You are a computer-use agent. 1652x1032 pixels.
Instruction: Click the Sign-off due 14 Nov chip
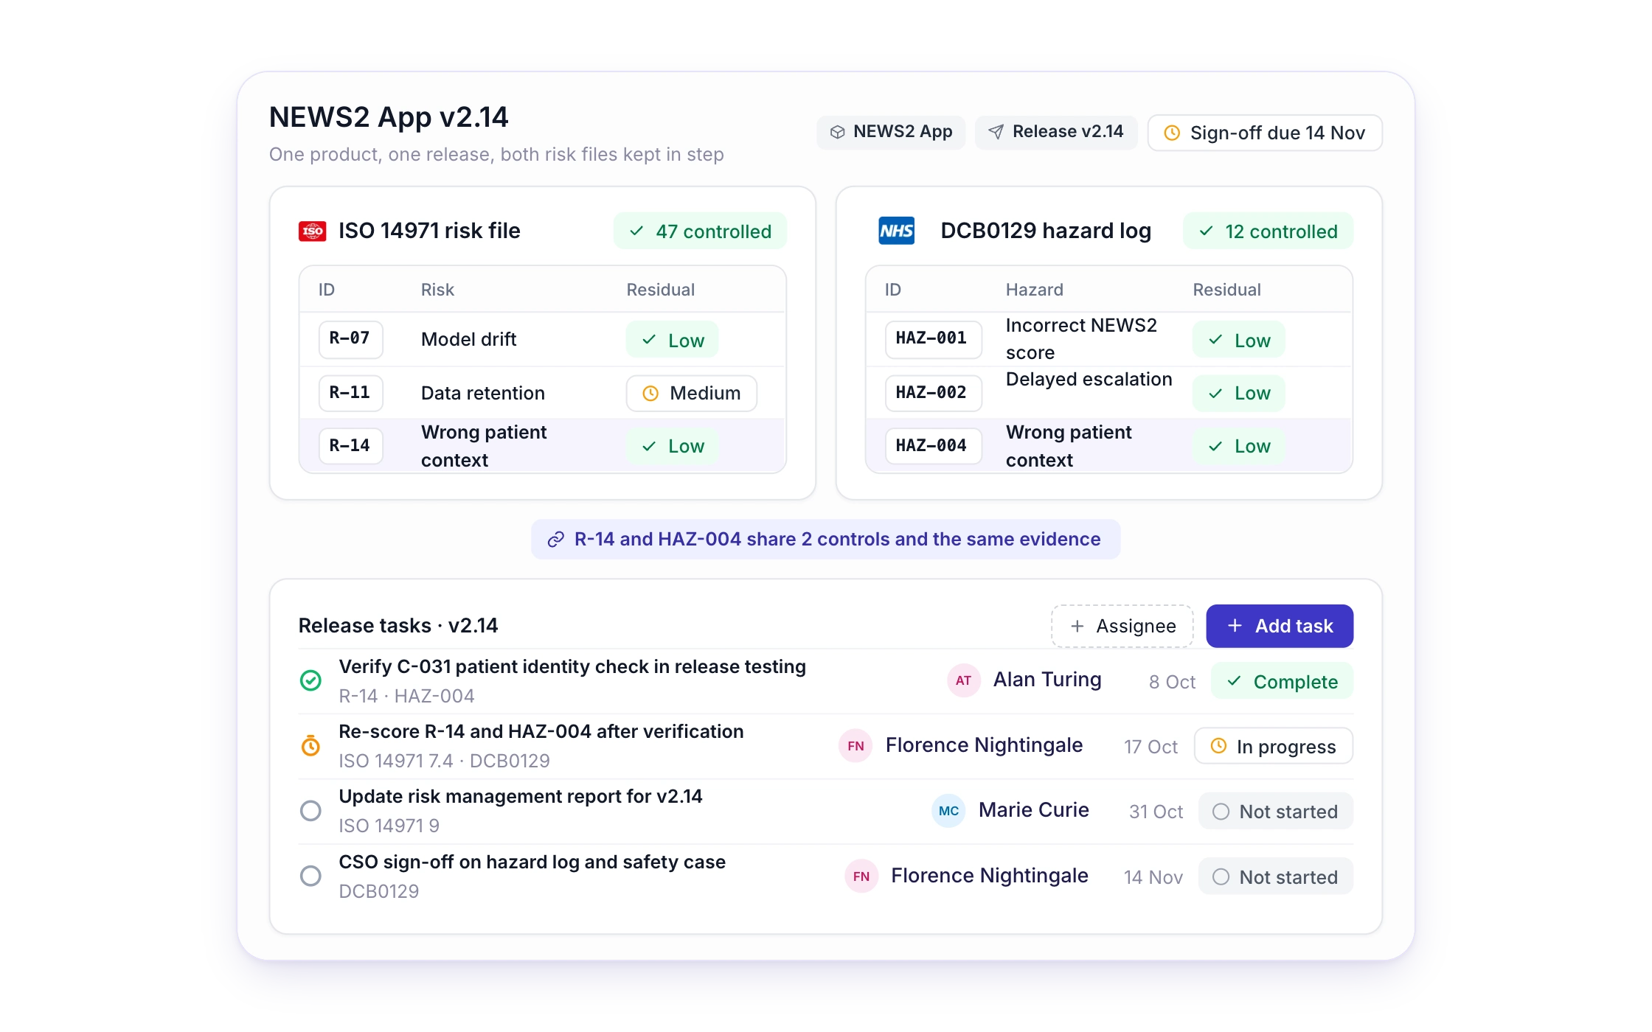pos(1265,133)
